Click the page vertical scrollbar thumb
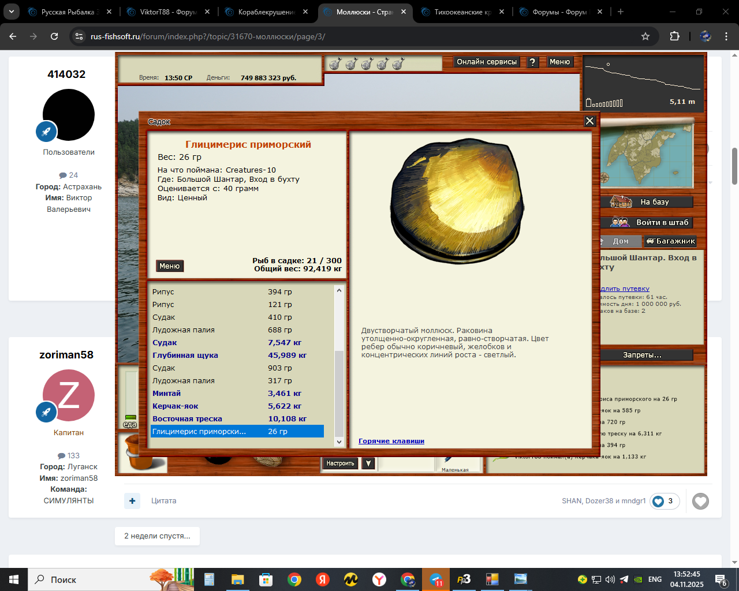This screenshot has height=591, width=739. [734, 166]
